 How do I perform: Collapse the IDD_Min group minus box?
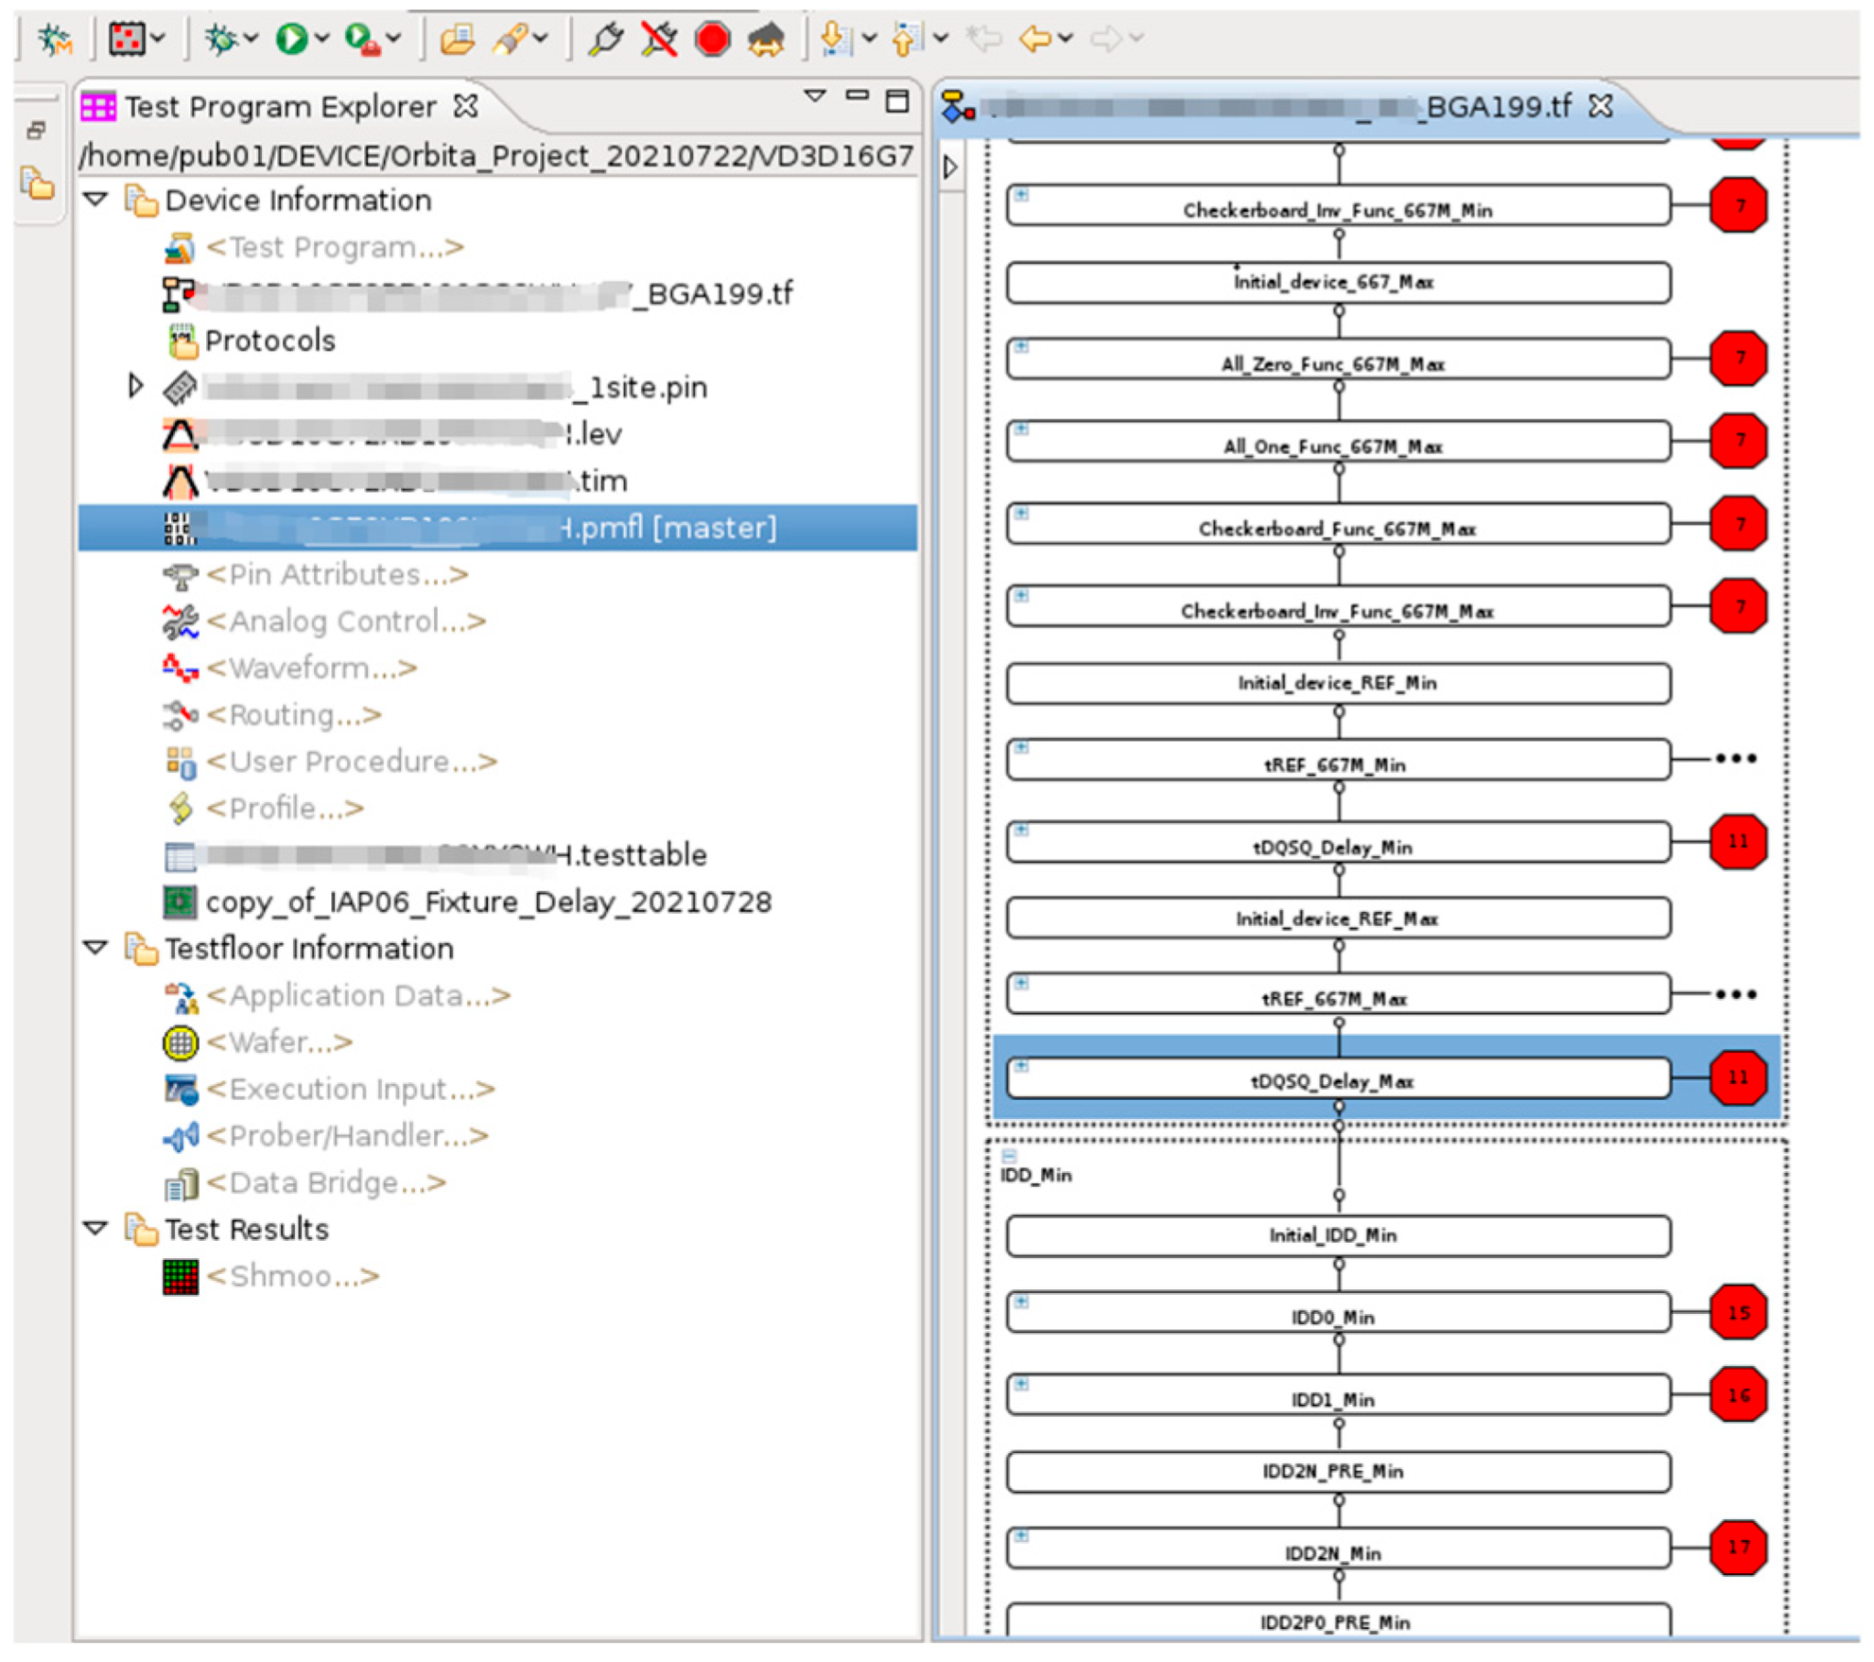(1010, 1156)
